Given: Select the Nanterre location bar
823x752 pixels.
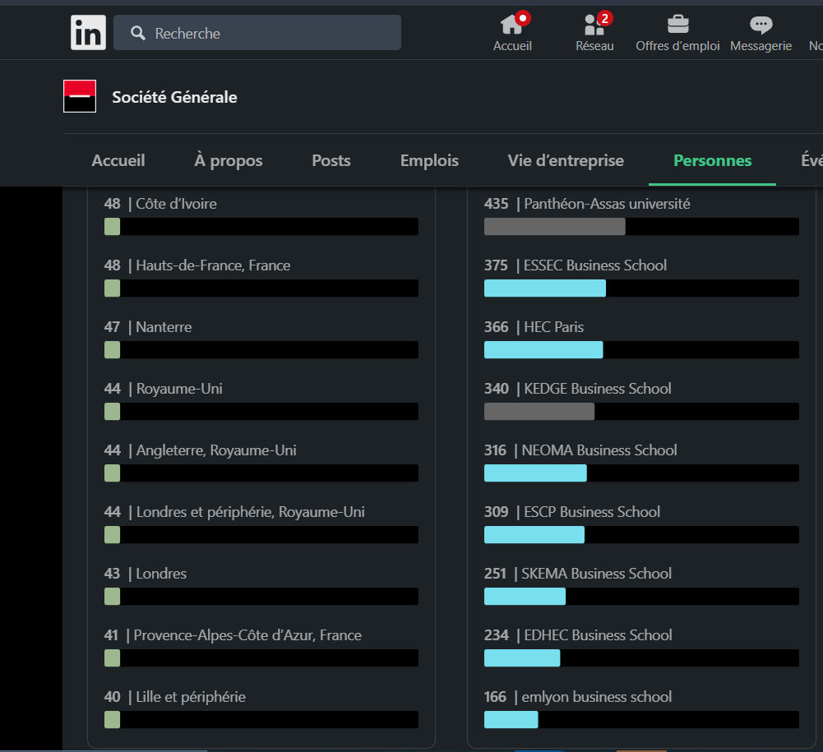Looking at the screenshot, I should [x=261, y=350].
